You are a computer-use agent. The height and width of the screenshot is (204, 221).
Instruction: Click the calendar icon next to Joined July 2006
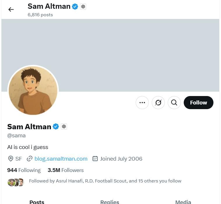(95, 159)
